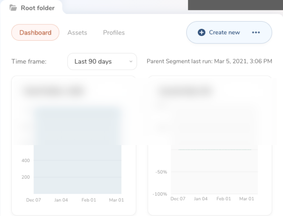
Task: Select Feb 01 on the right chart
Action: point(223,199)
